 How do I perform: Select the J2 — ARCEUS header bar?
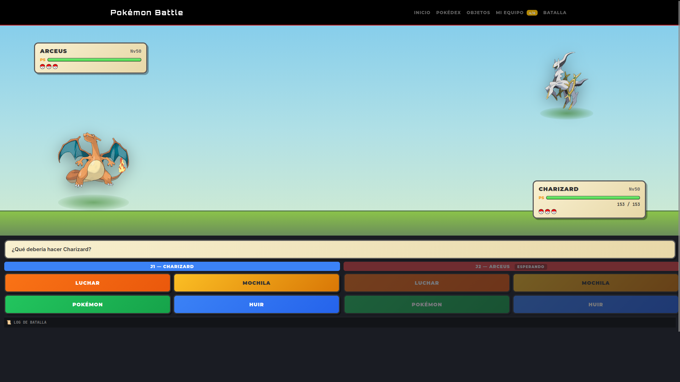[x=511, y=266]
